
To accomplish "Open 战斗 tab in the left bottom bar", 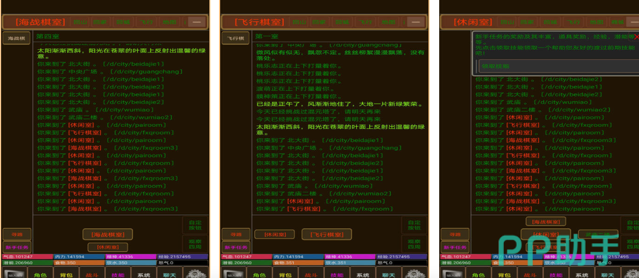I will [92, 274].
